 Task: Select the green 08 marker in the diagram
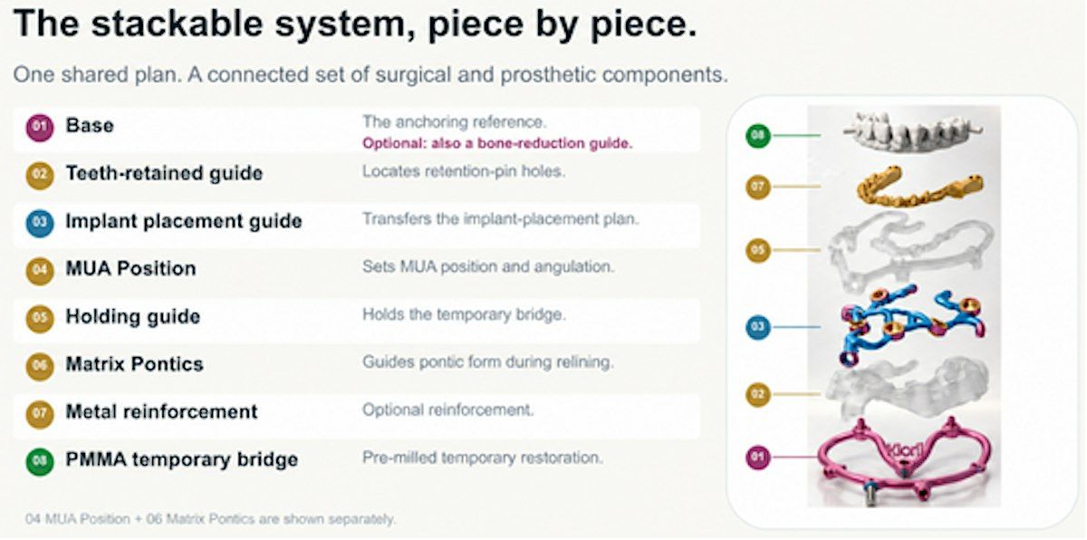click(x=758, y=136)
